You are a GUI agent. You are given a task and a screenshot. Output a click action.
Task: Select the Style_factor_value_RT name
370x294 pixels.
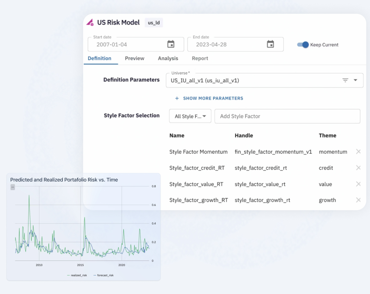tap(196, 184)
